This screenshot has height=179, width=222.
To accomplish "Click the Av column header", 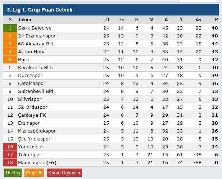I will [199, 19].
